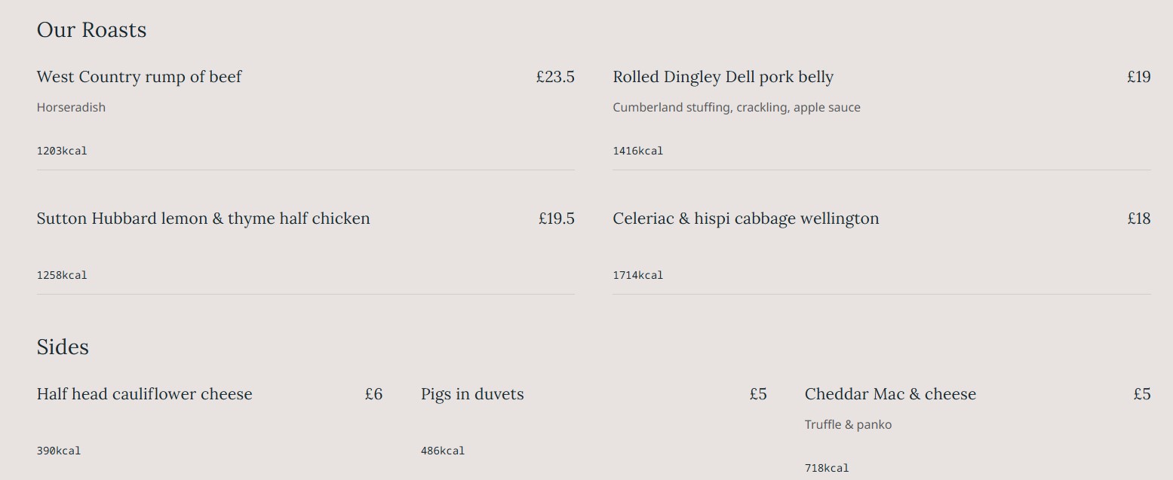The image size is (1173, 480).
Task: Click the Truffle & panko description
Action: [x=848, y=425]
